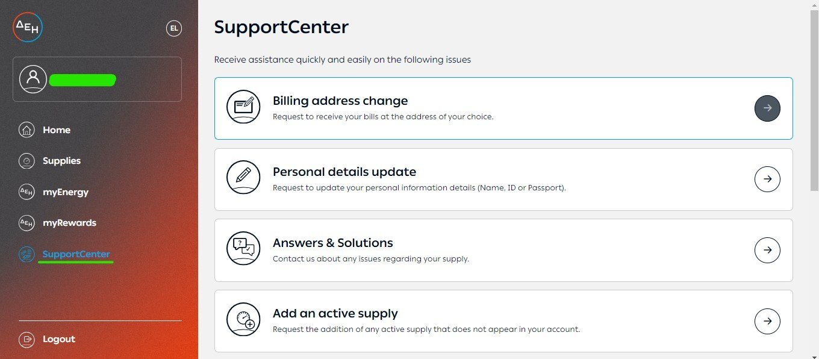Click the Answers & Solutions chat icon
Screen dimensions: 819x359
tap(243, 248)
